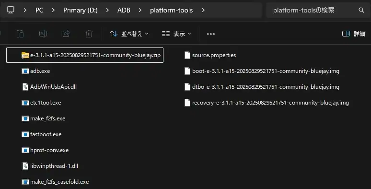The width and height of the screenshot is (371, 189).
Task: Click the source.properties file icon
Action: (187, 55)
